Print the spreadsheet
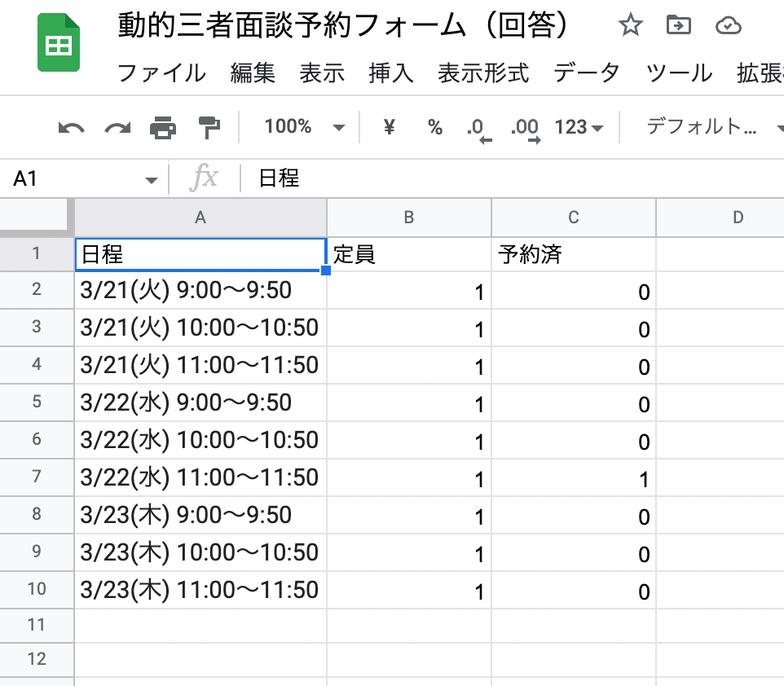 (x=163, y=127)
